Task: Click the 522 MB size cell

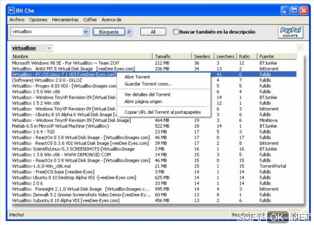Action: coord(162,126)
